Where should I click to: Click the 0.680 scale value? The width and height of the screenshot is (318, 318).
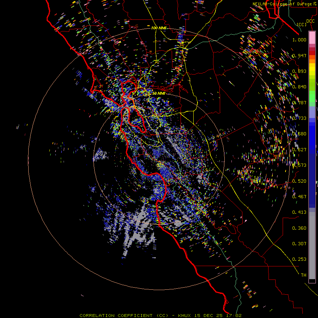point(299,134)
